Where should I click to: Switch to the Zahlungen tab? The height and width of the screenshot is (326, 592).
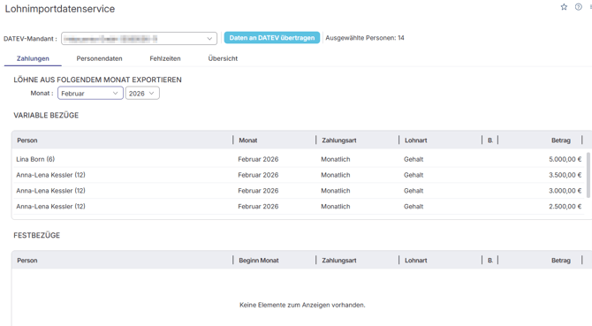click(33, 58)
